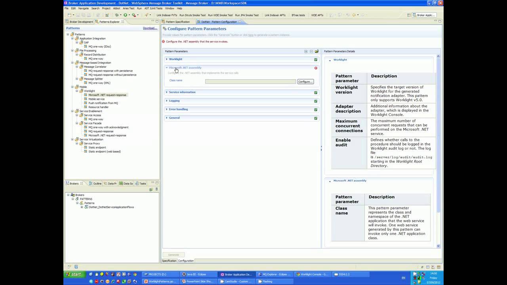
Task: Select the Outline view tab
Action: 95,184
